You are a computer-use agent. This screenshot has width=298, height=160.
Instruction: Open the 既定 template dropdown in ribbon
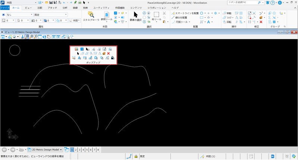51,15
